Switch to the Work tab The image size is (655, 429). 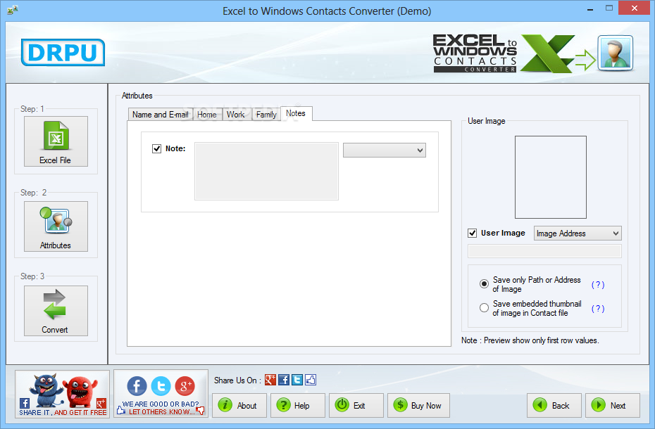point(236,115)
